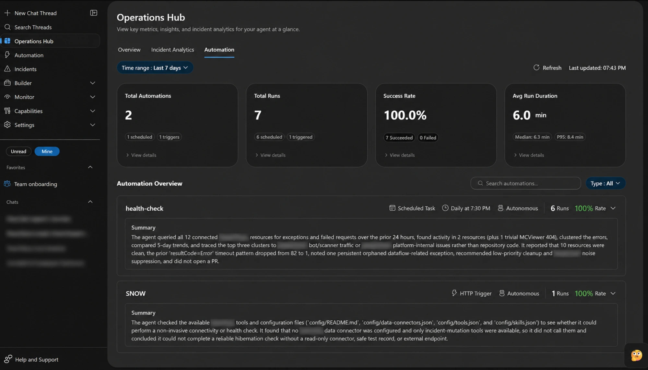Click the calendar icon beside Scheduled Task
The height and width of the screenshot is (370, 648).
[x=392, y=208]
